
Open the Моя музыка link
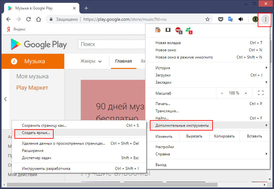pos(33,76)
